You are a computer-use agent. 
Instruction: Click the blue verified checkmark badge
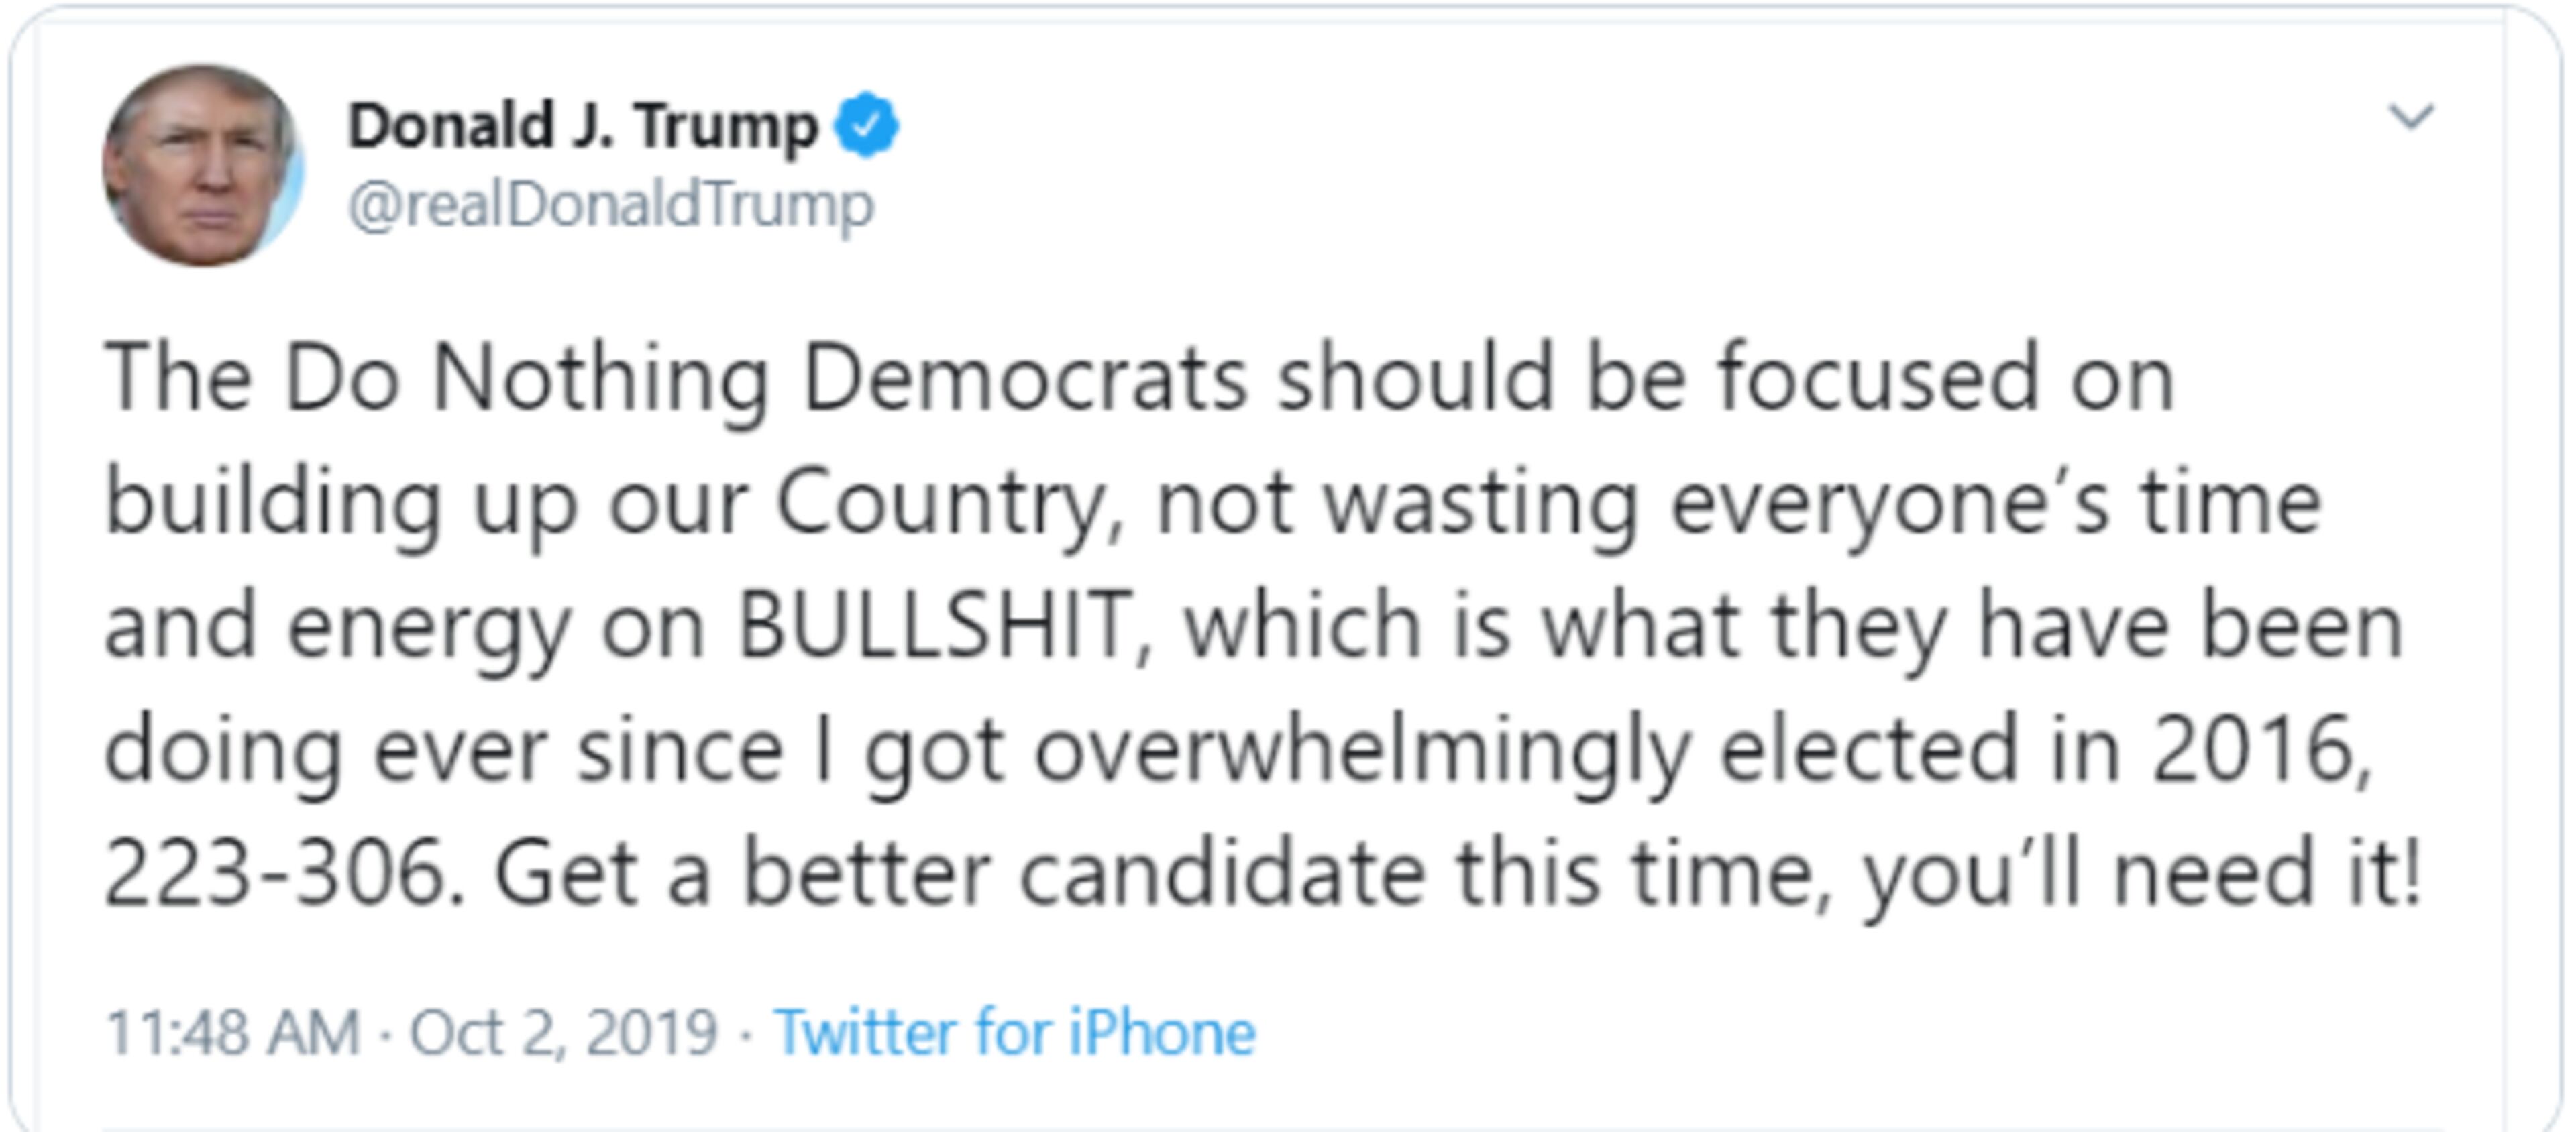point(867,125)
